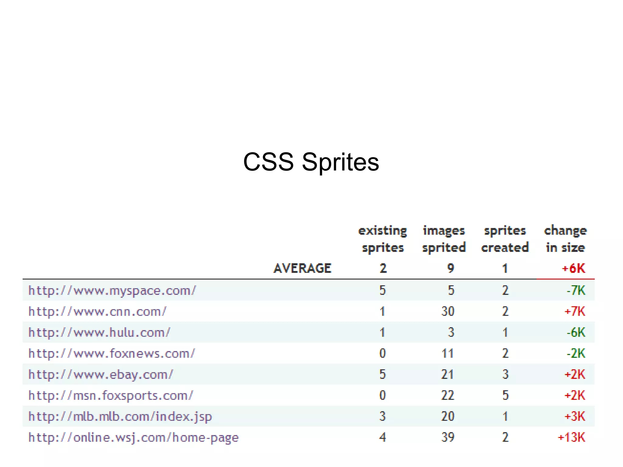The image size is (623, 467).
Task: Click images sprited 21 in ebay row
Action: pos(448,375)
